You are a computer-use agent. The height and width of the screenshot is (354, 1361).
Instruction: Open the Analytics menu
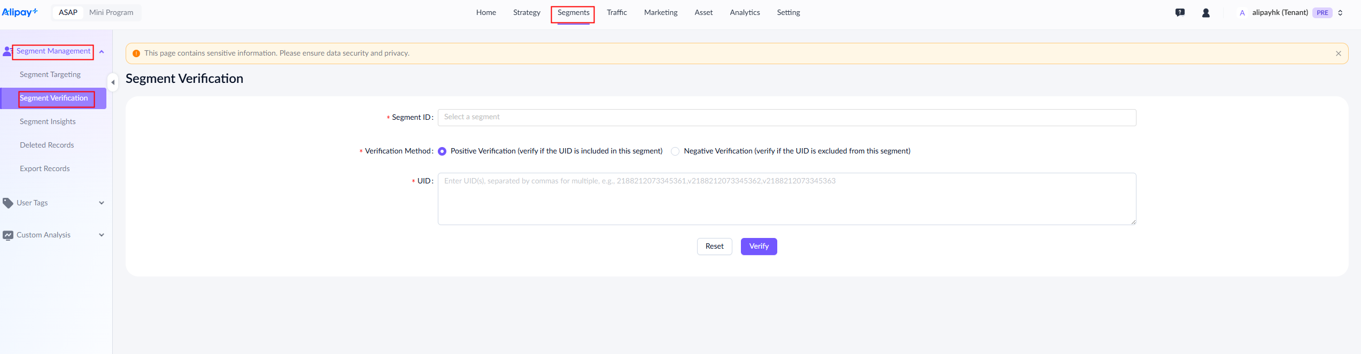coord(744,12)
